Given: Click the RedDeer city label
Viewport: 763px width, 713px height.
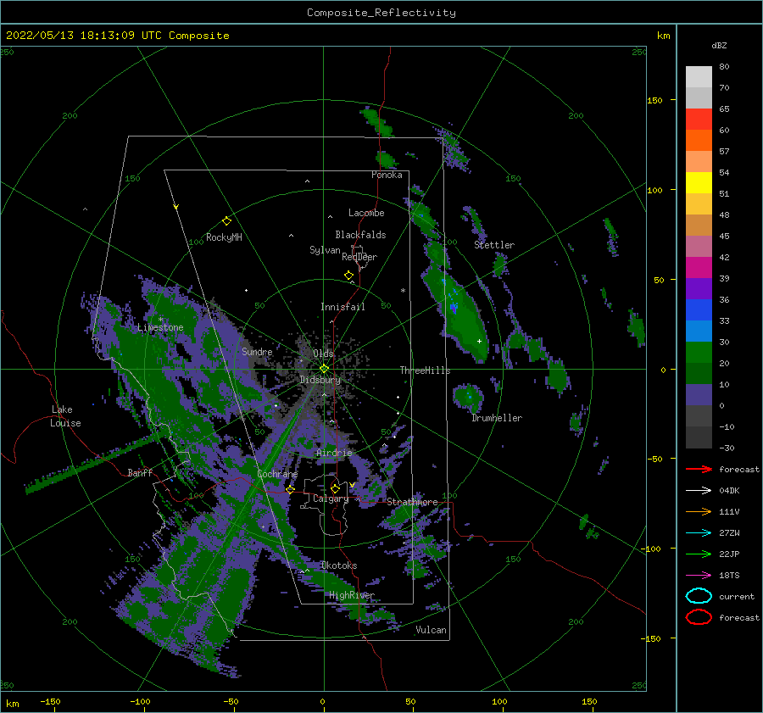Looking at the screenshot, I should pos(359,257).
